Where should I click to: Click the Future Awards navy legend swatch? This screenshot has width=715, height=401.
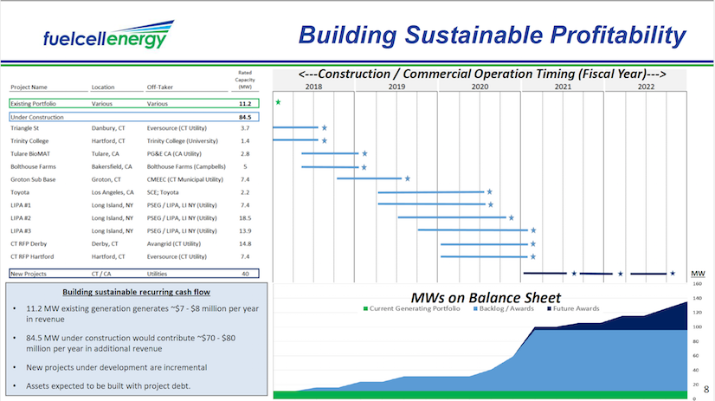coord(549,309)
